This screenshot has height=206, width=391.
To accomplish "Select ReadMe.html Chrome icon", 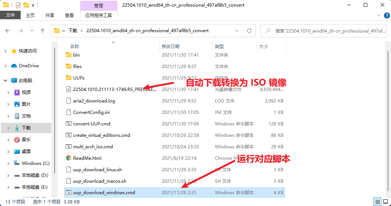I will coord(69,158).
